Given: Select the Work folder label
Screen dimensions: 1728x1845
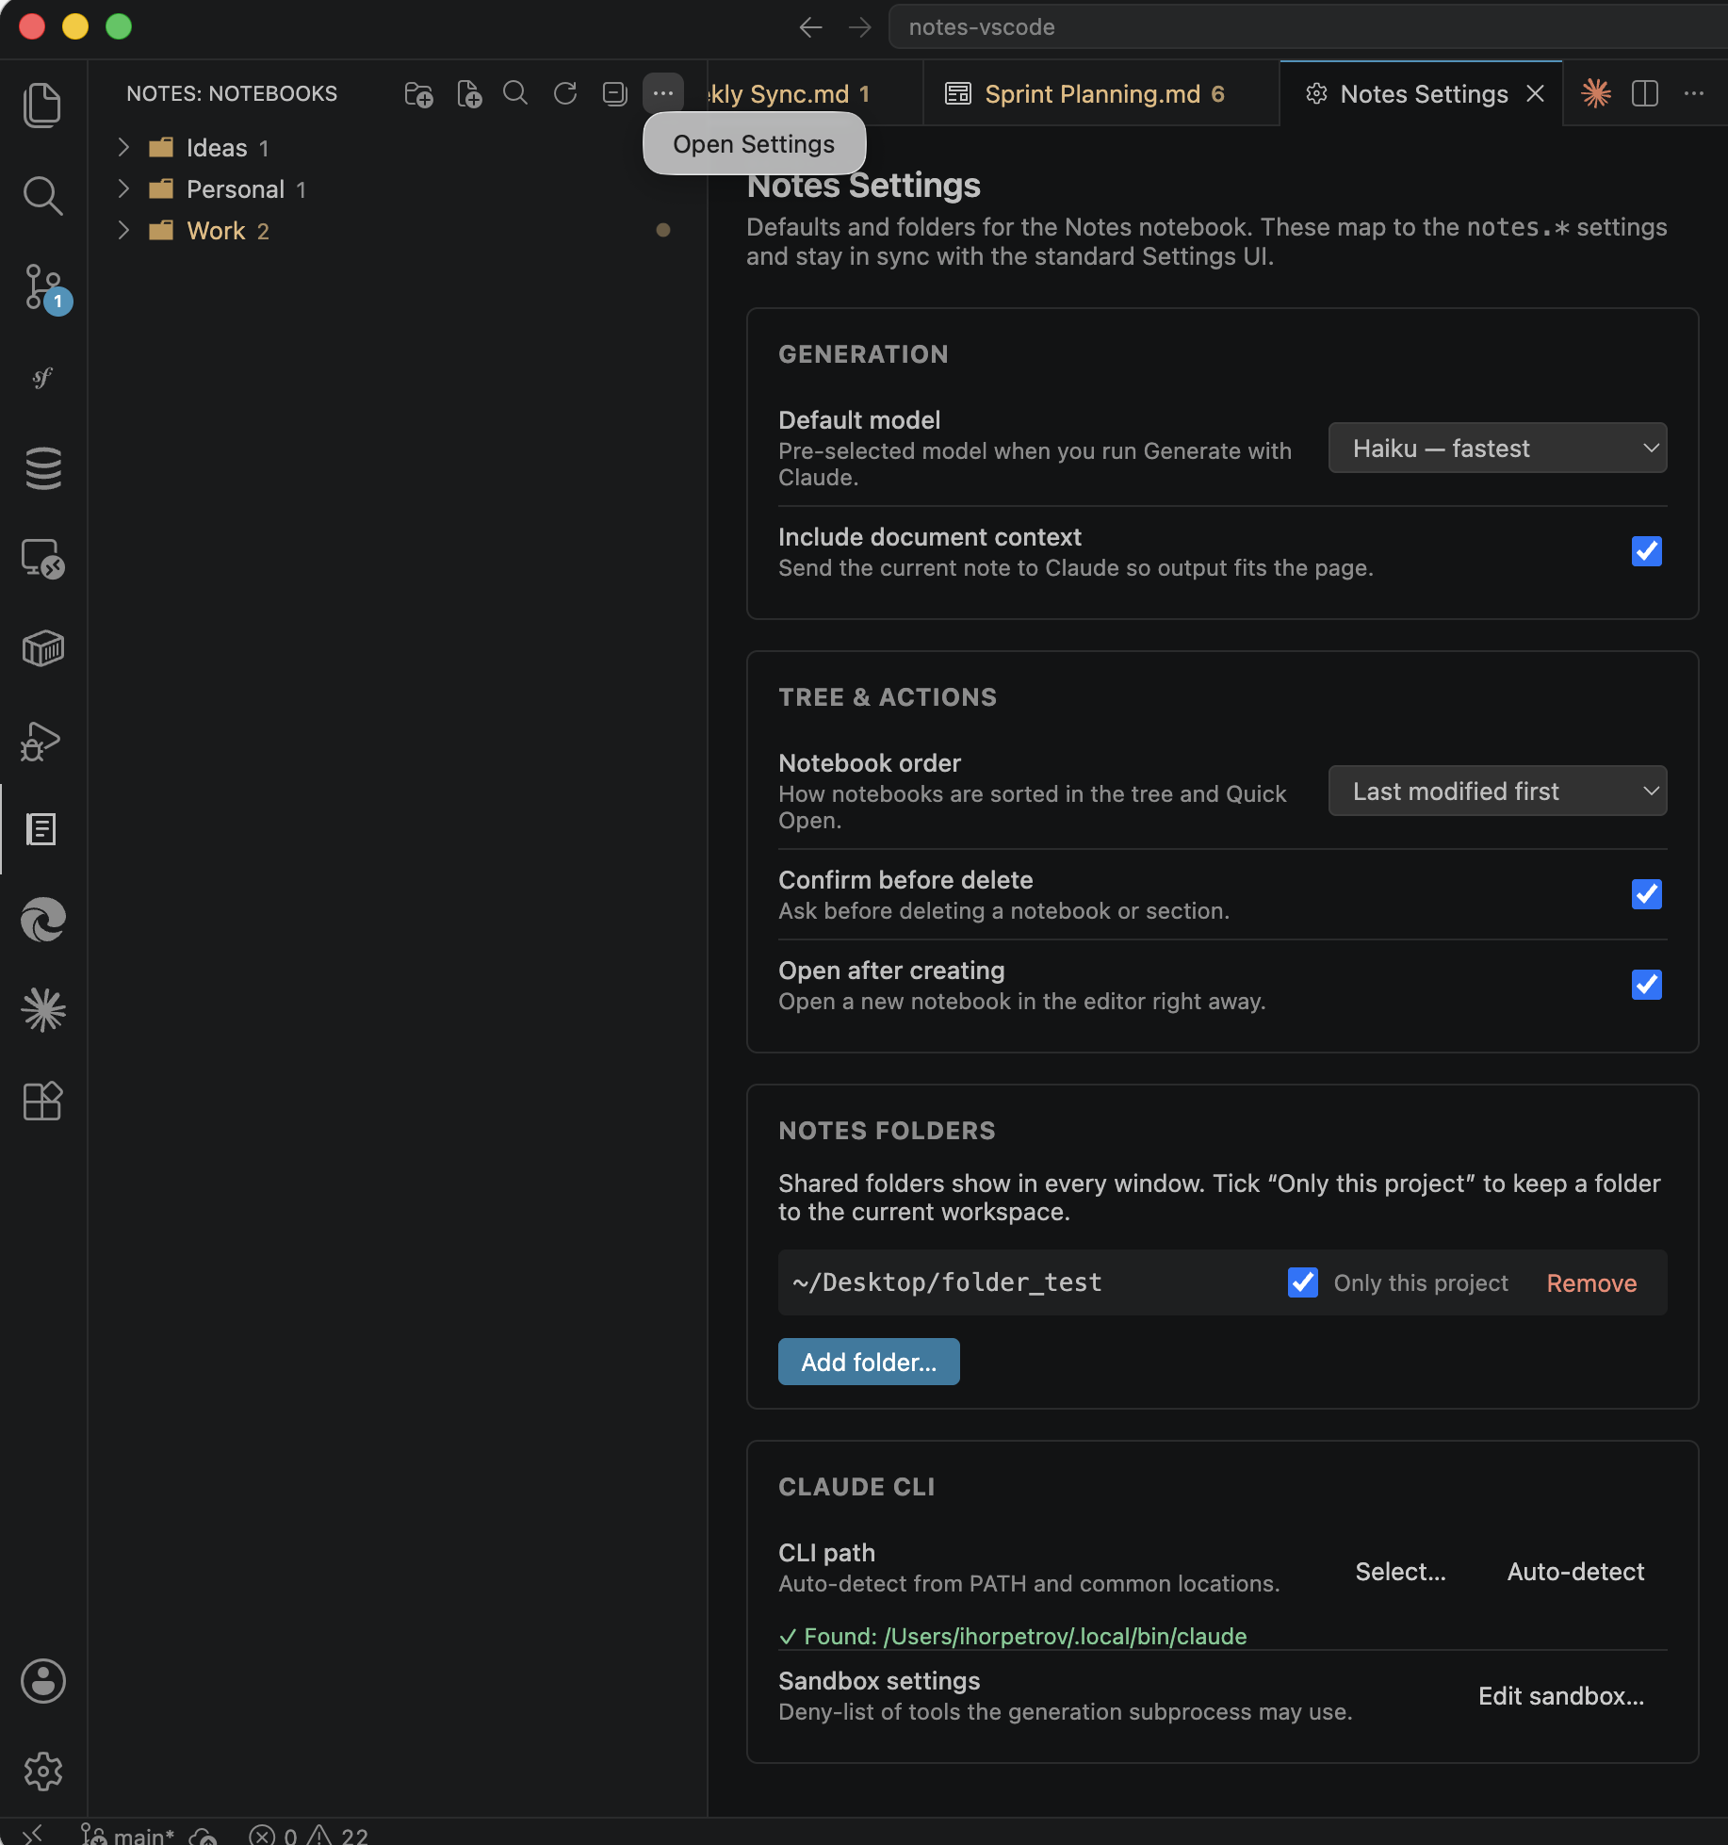Looking at the screenshot, I should tap(216, 231).
